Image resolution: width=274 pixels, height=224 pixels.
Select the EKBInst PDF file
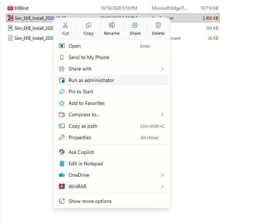point(21,8)
